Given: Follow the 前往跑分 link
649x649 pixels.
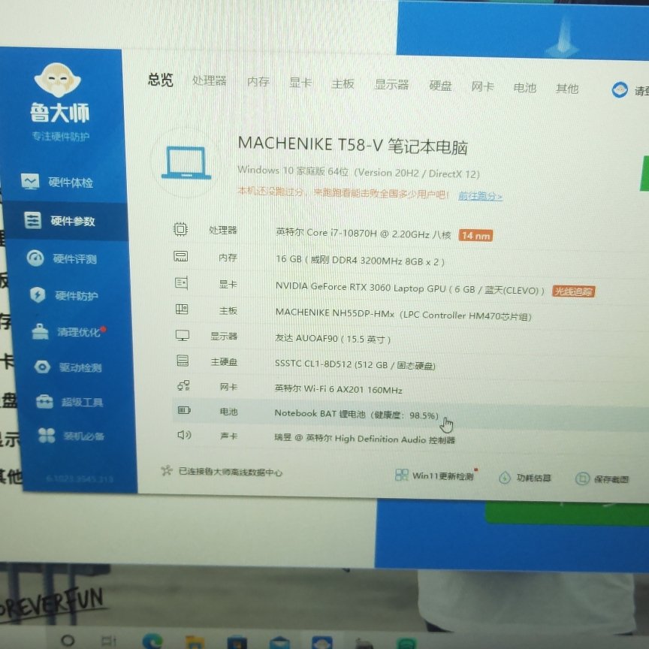Looking at the screenshot, I should pyautogui.click(x=480, y=196).
